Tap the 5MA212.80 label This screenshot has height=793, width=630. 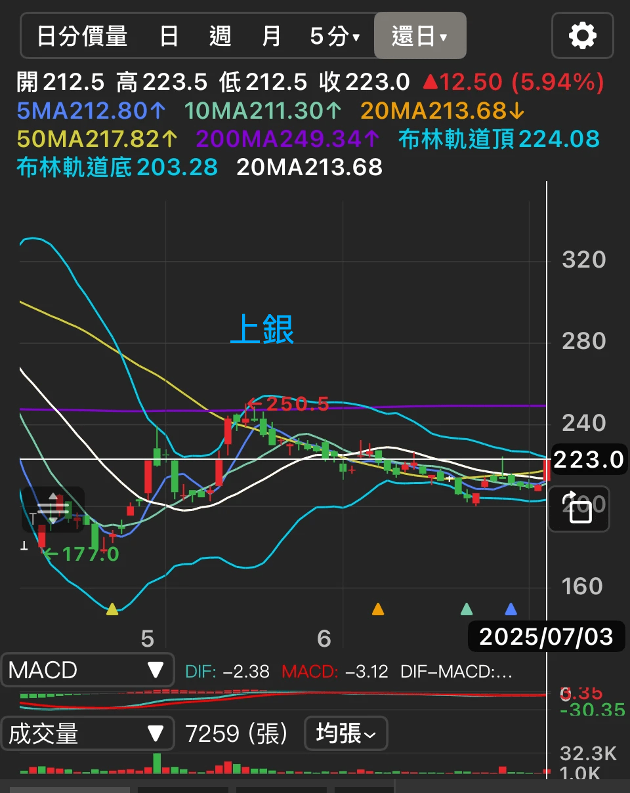click(x=91, y=111)
